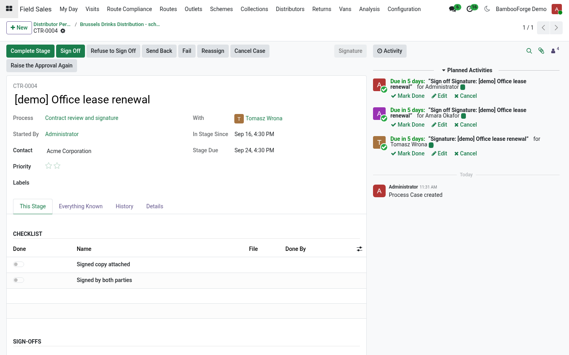569x355 pixels.
Task: Open the Distributors menu
Action: pyautogui.click(x=290, y=9)
